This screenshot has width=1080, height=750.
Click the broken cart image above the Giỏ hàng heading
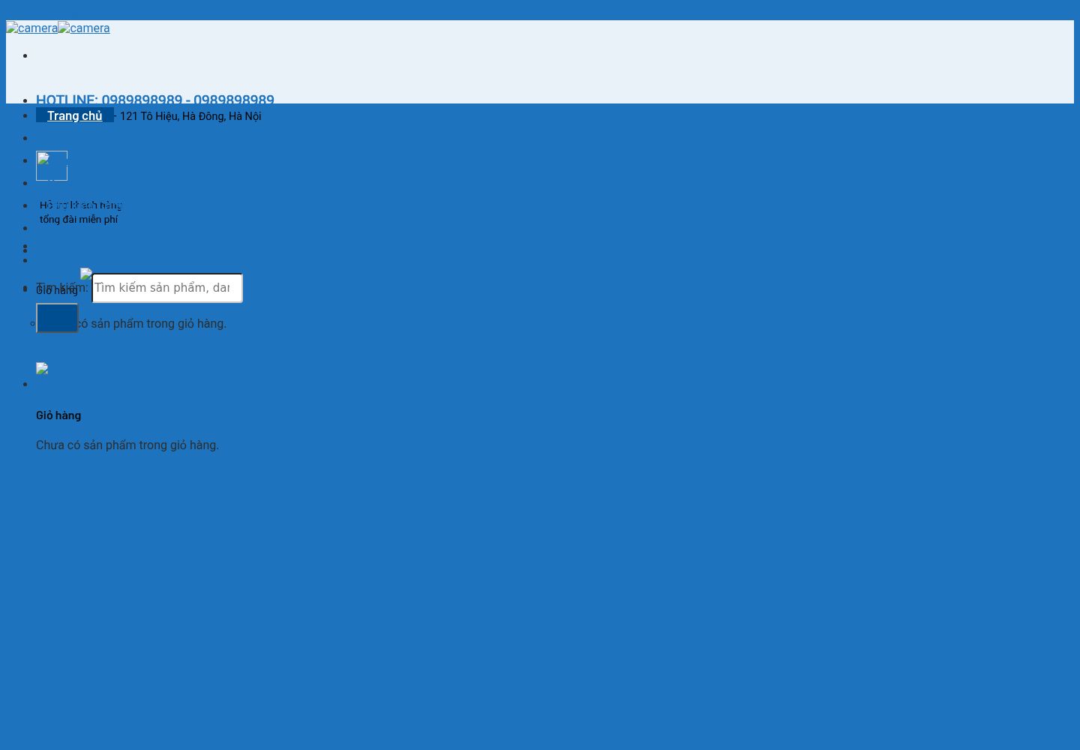42,368
